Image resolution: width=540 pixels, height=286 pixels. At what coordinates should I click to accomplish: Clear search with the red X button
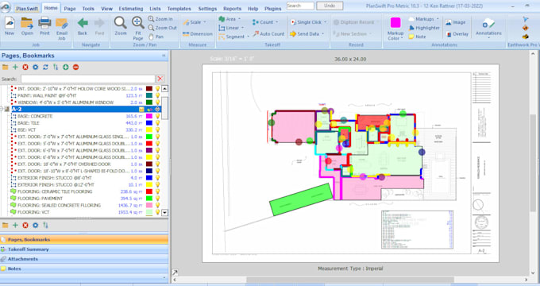160,79
